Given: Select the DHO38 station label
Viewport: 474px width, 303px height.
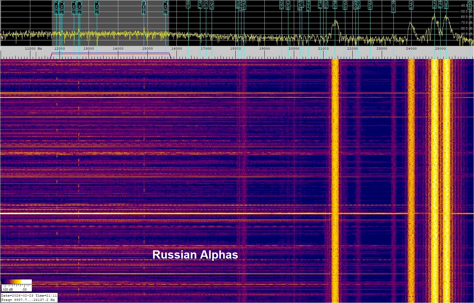Looking at the screenshot, I should click(x=393, y=7).
